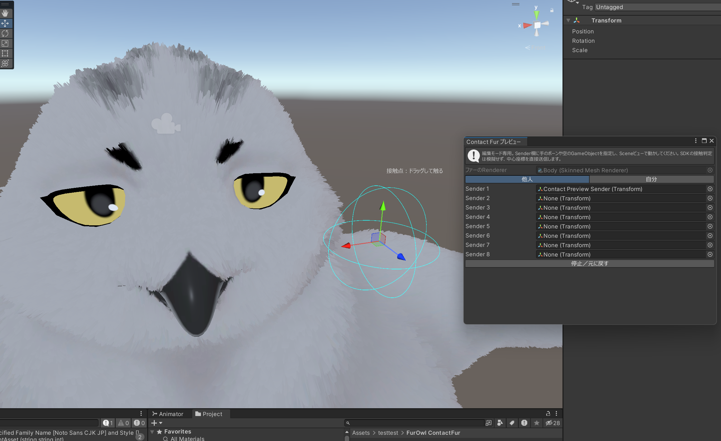This screenshot has width=721, height=441.
Task: Switch to the 他人 mode
Action: 527,179
